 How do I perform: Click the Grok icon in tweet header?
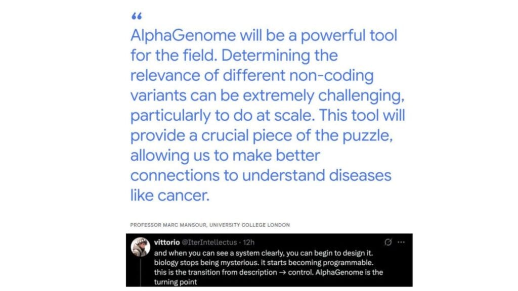pos(388,242)
